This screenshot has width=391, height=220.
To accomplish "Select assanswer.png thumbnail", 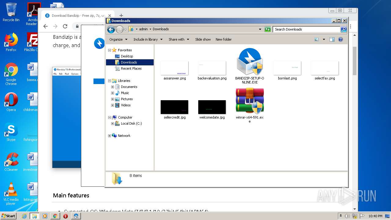I will (x=174, y=68).
